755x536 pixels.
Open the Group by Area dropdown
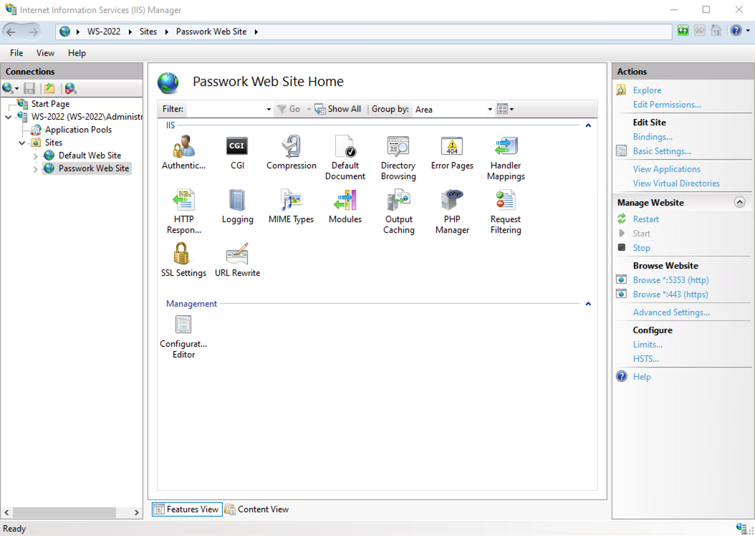pyautogui.click(x=491, y=109)
